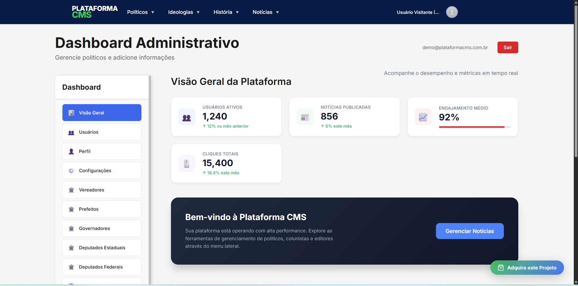The width and height of the screenshot is (578, 286).
Task: Select Visão Geral in the sidebar
Action: pyautogui.click(x=102, y=113)
